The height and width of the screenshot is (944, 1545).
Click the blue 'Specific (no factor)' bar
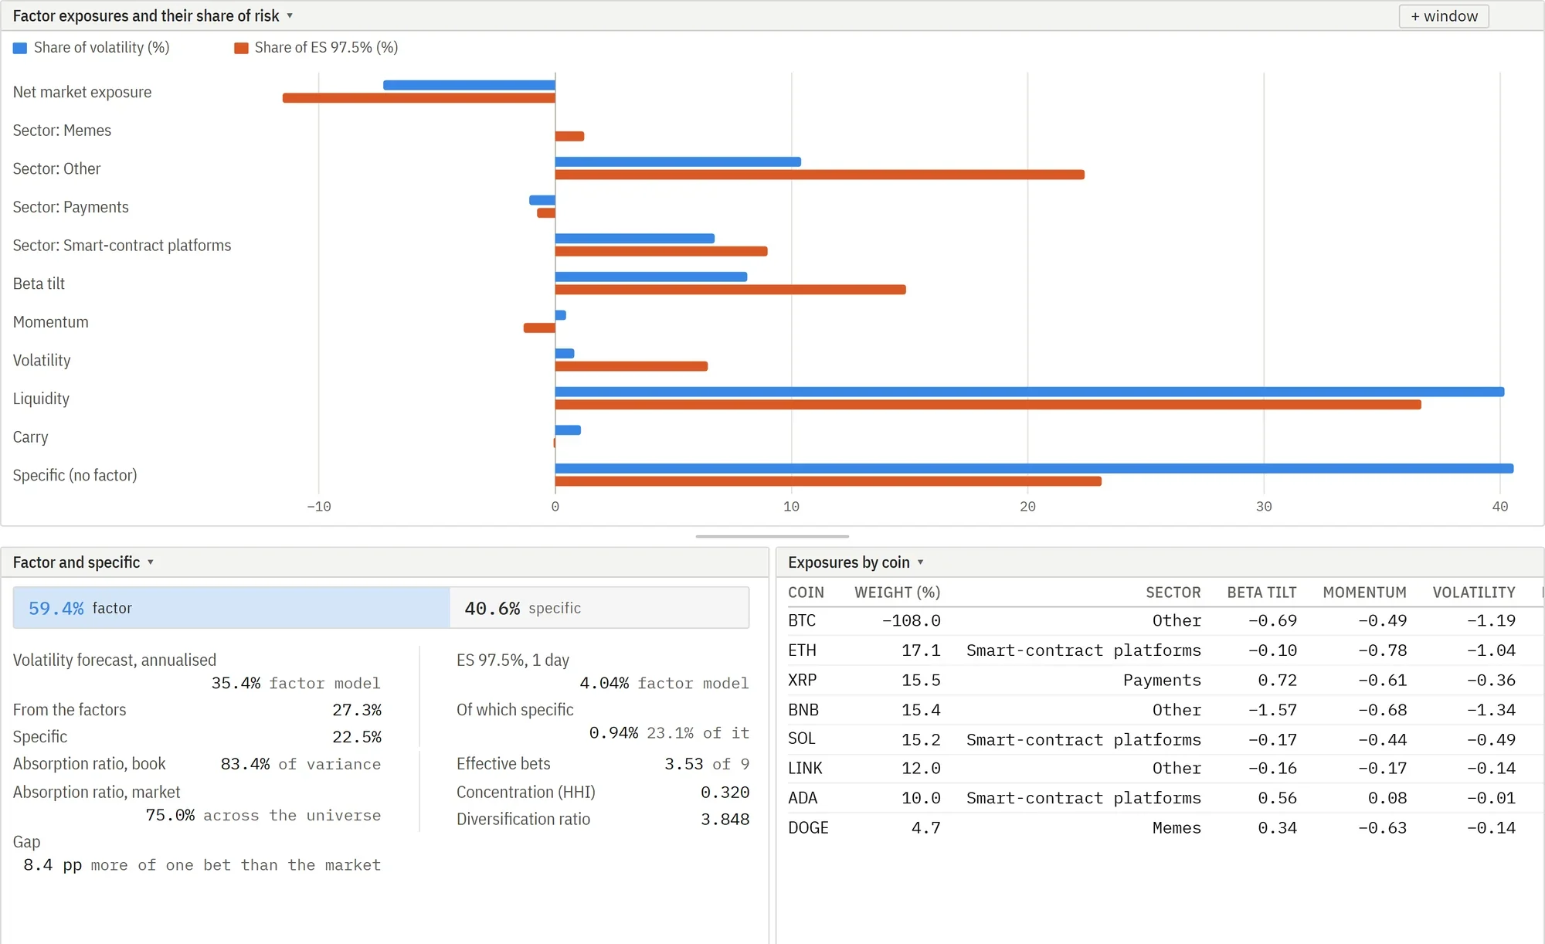[x=1034, y=468]
